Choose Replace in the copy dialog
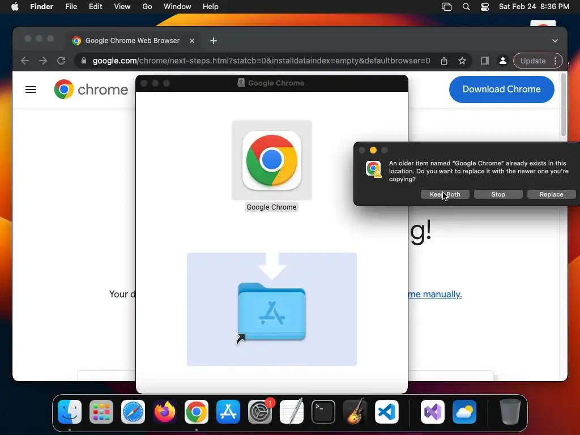 (x=551, y=194)
